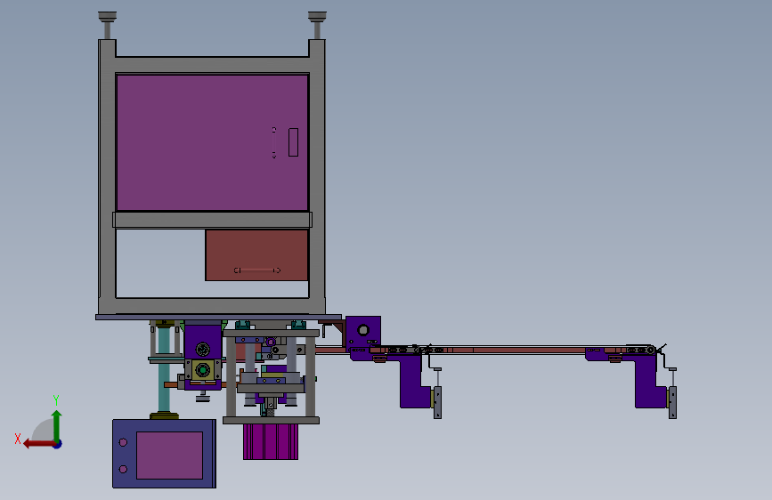This screenshot has height=500, width=772.
Task: Select the green circular motor in the purple housing
Action: click(202, 369)
